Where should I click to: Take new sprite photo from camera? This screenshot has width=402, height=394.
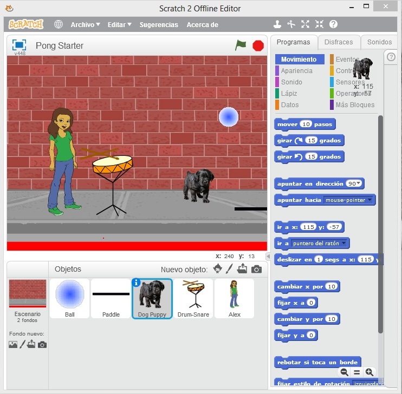pyautogui.click(x=256, y=270)
